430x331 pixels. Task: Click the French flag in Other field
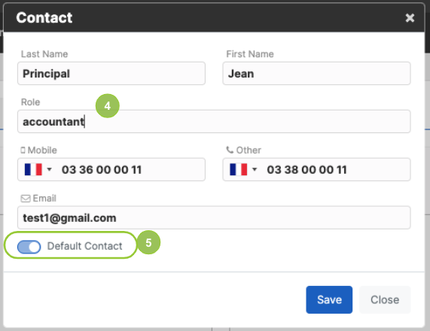[238, 169]
